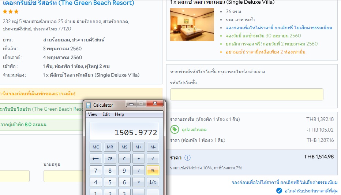Click the MR memory recall button

110,147
